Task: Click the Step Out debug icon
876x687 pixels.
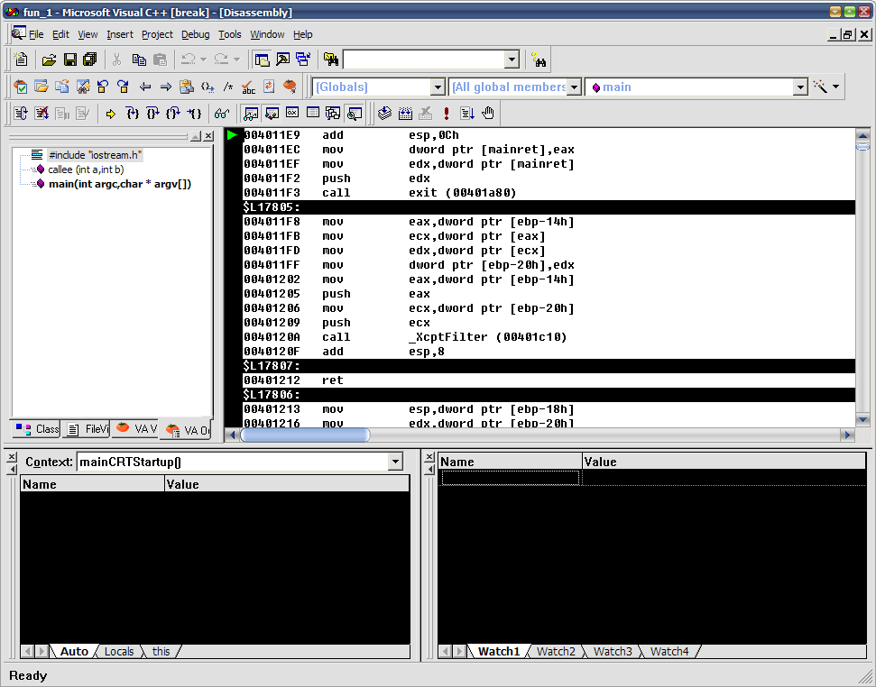Action: (173, 114)
